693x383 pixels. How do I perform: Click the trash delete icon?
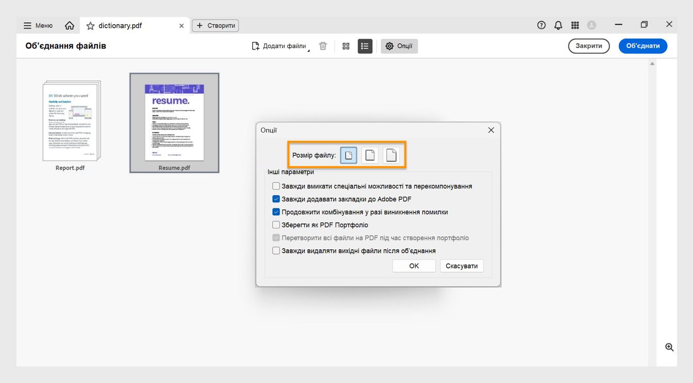tap(323, 46)
